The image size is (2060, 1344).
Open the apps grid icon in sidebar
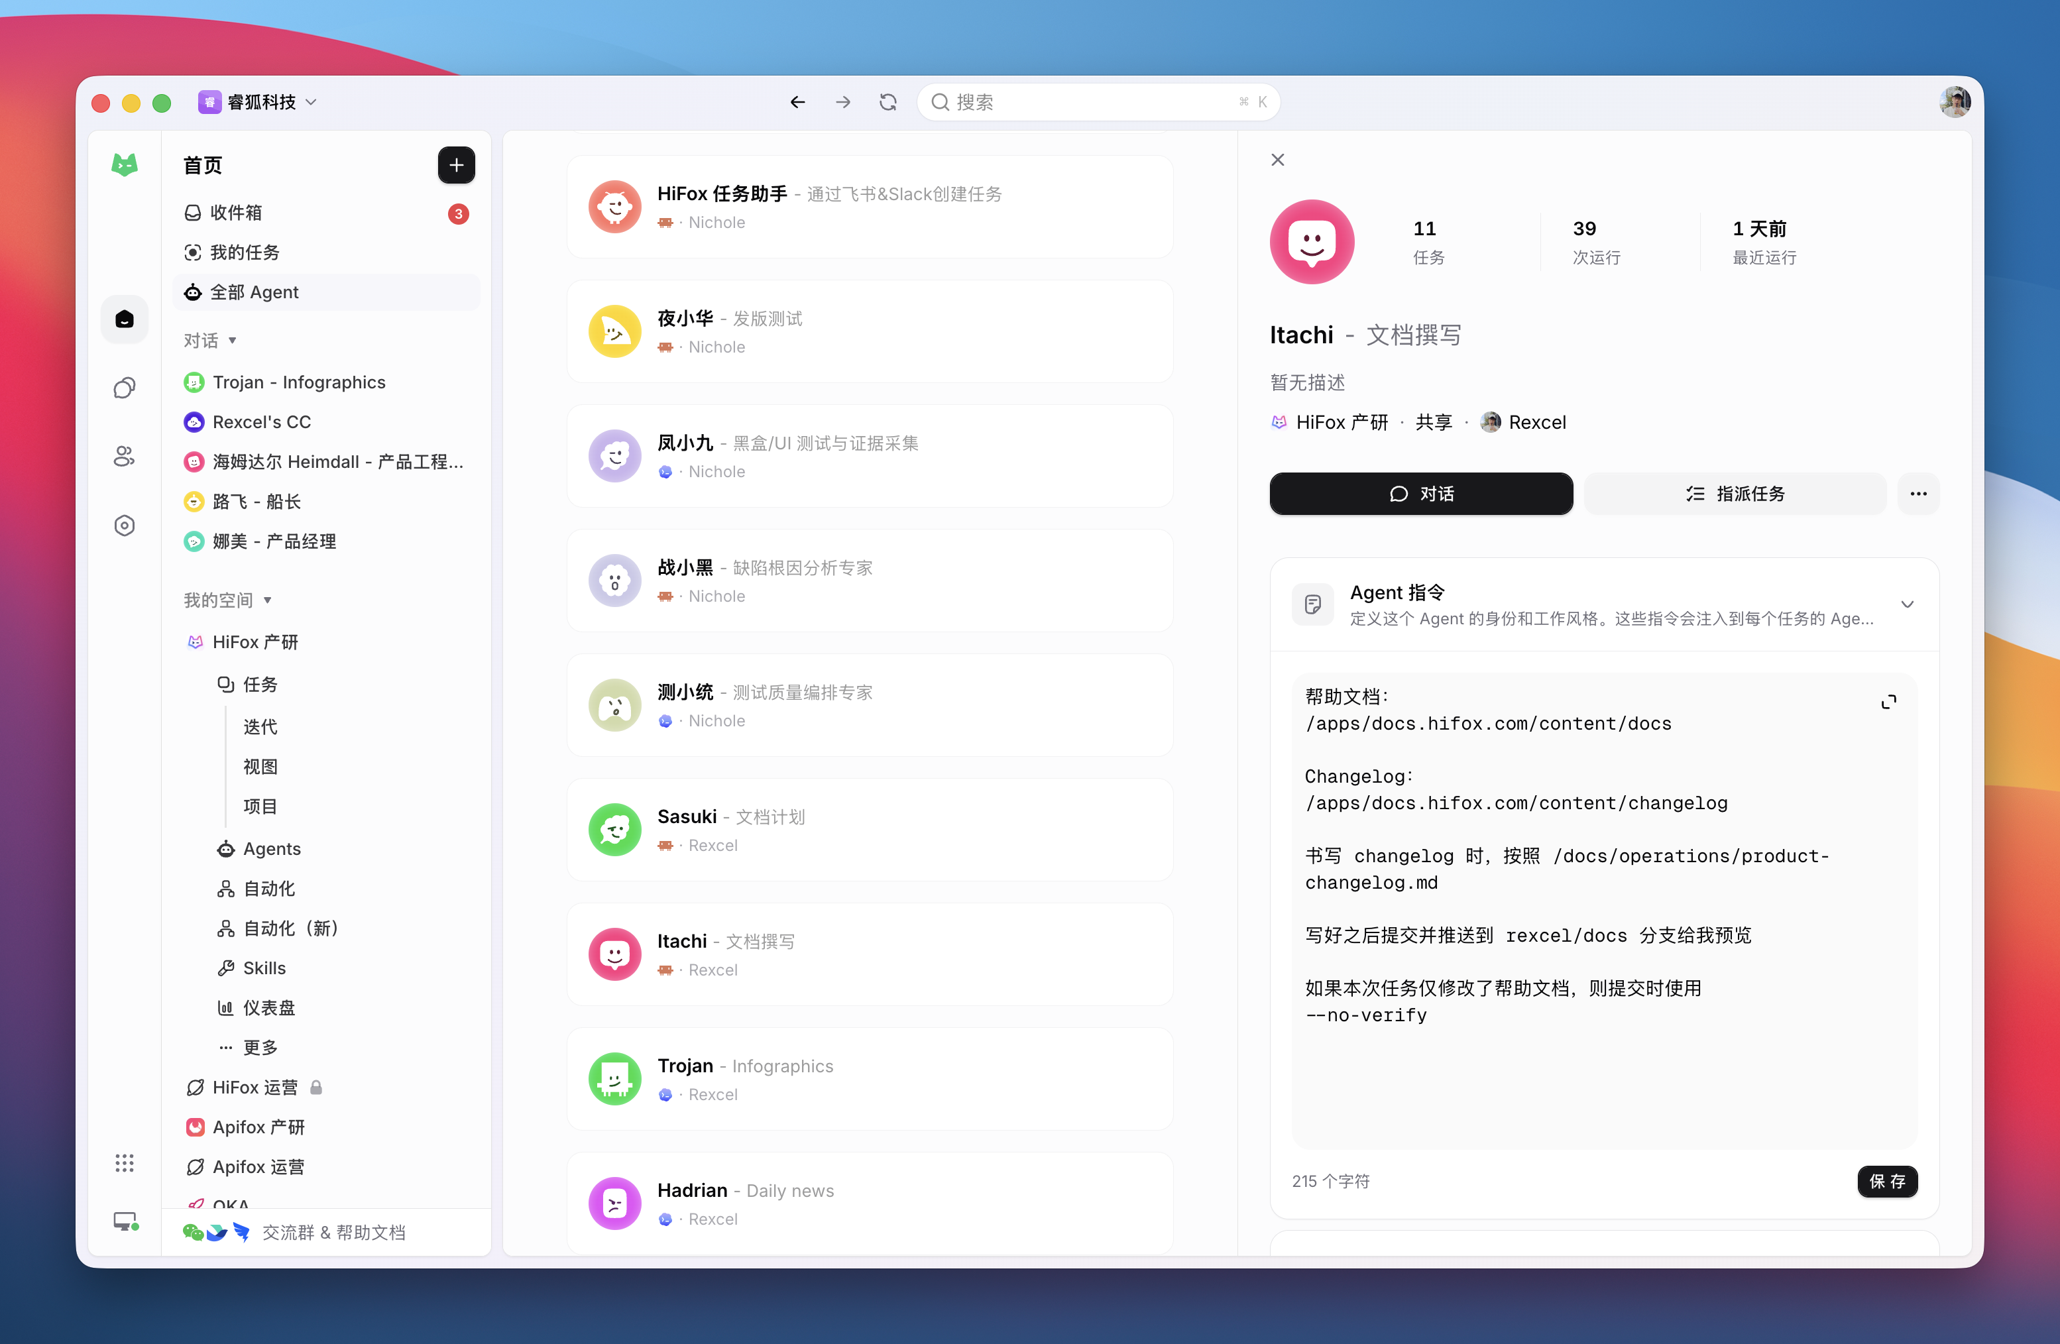[125, 1162]
